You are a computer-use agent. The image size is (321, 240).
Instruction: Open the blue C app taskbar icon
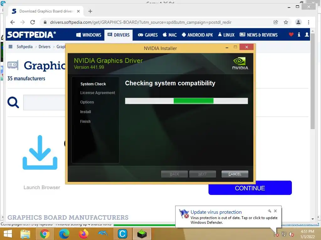point(123,234)
